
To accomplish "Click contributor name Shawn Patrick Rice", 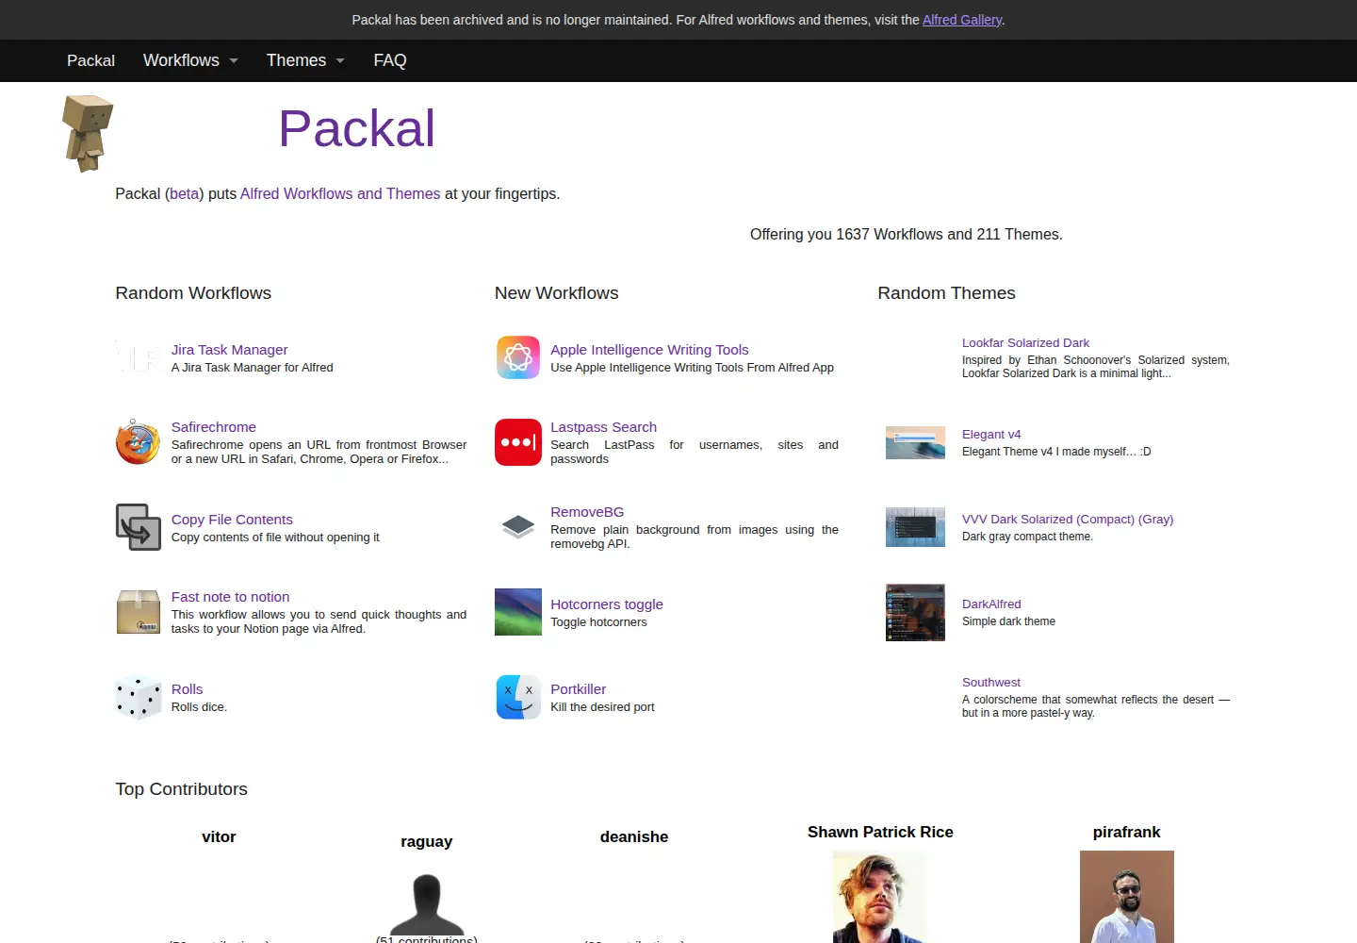I will click(x=880, y=833).
